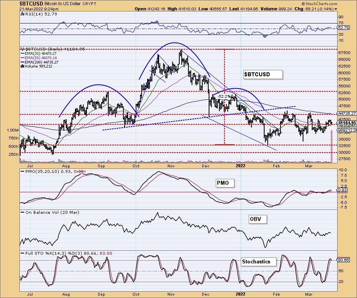
Task: Click the OBV annotation box
Action: pyautogui.click(x=258, y=219)
